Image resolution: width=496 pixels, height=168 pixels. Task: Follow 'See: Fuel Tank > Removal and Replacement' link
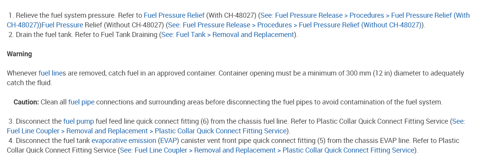click(x=227, y=35)
